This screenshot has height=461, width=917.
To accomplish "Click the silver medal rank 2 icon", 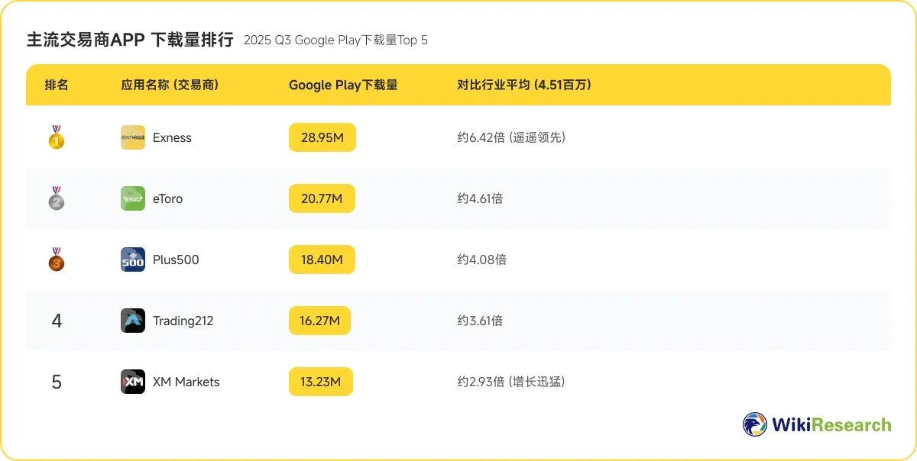I will 57,198.
